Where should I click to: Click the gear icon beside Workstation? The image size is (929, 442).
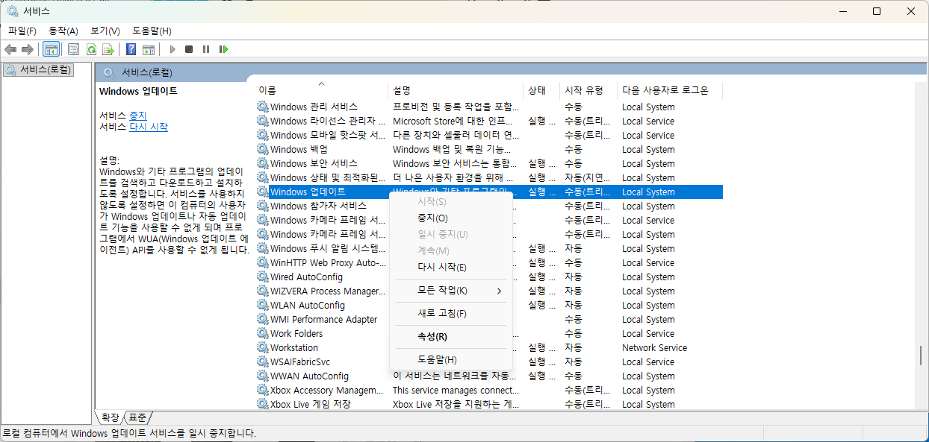tap(262, 347)
